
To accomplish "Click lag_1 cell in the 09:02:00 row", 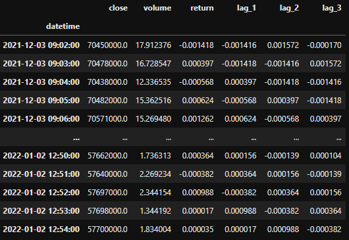I will pos(239,45).
